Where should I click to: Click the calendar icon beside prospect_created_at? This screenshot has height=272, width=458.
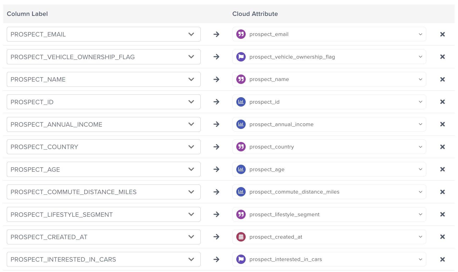click(x=241, y=237)
